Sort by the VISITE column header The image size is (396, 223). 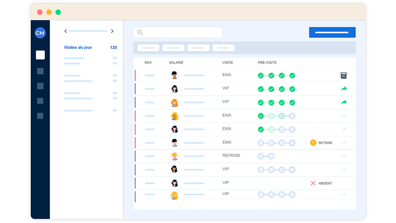tap(227, 63)
